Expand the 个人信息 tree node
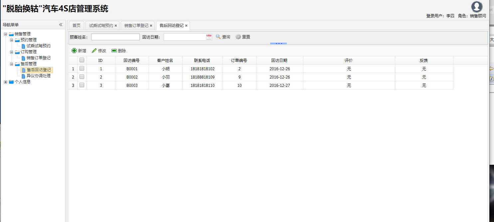 5,82
